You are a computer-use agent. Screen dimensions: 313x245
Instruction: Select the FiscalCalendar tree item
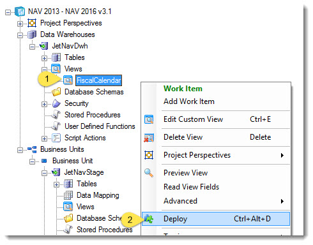[x=99, y=80]
